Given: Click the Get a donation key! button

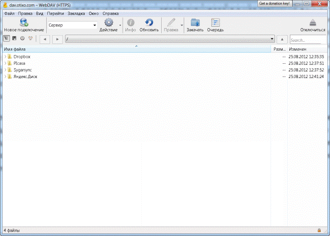Looking at the screenshot, I should 274,4.
